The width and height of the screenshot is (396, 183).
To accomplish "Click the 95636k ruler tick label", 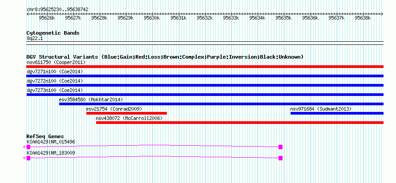I will click(x=311, y=18).
